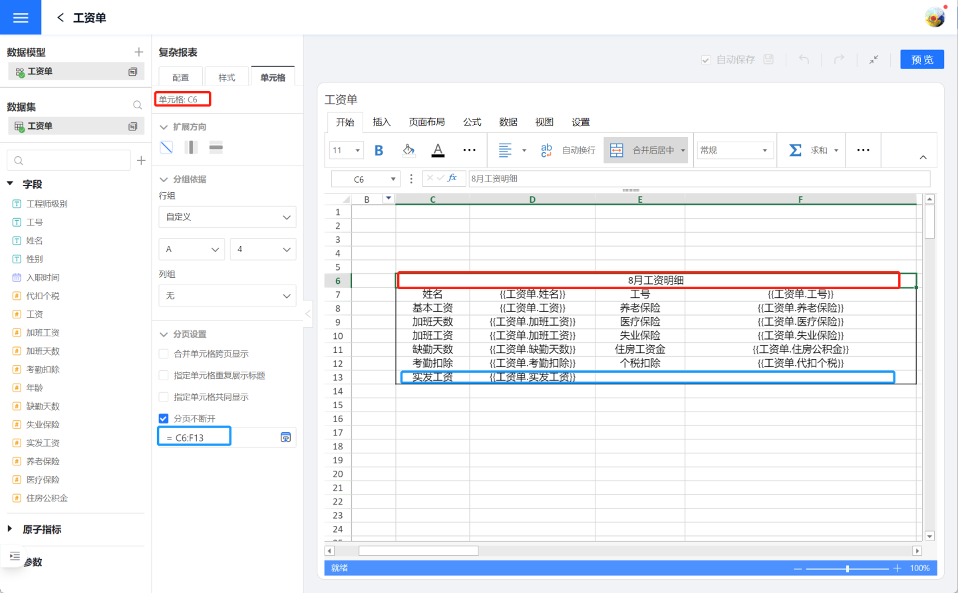Check 指定单元格共同显示 option
This screenshot has width=958, height=593.
click(164, 397)
